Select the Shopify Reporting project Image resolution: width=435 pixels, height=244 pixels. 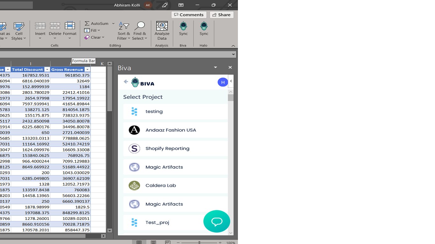pos(175,148)
